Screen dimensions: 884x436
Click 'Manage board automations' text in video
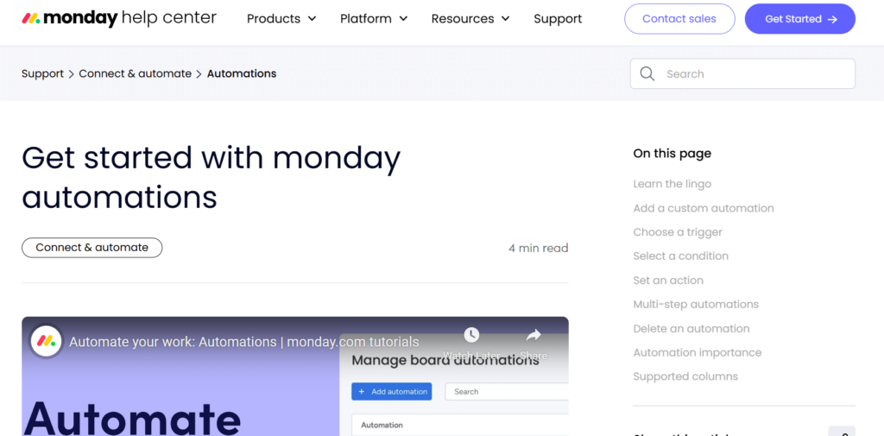tap(445, 360)
